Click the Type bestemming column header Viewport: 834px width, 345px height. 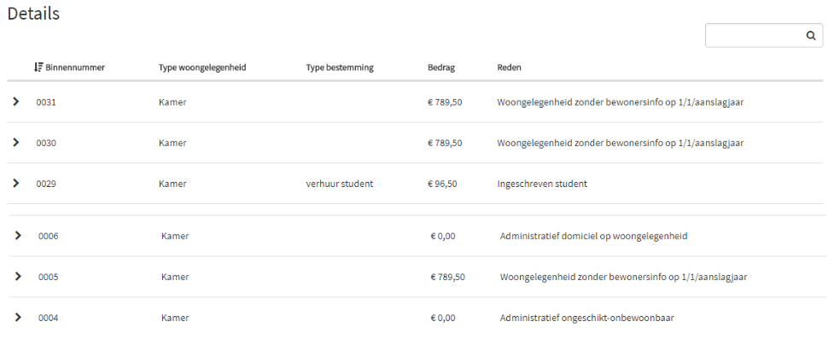pos(340,67)
